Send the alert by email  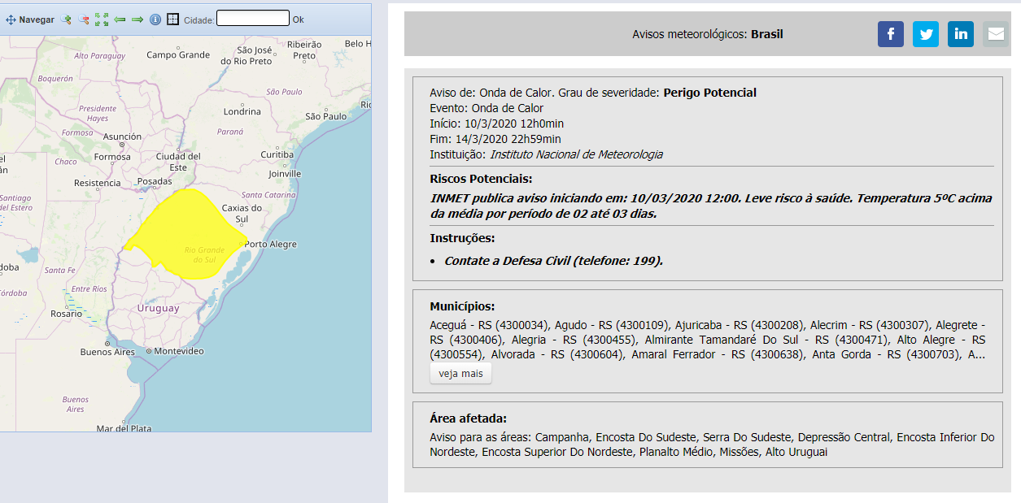996,34
